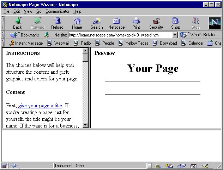Click the Shop toolbar icon
This screenshot has width=223, height=170.
pyautogui.click(x=175, y=23)
